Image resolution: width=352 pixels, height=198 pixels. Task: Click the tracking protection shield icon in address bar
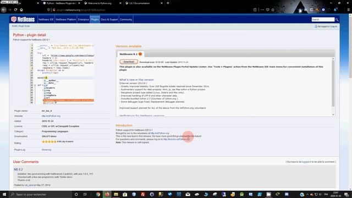(48, 10)
